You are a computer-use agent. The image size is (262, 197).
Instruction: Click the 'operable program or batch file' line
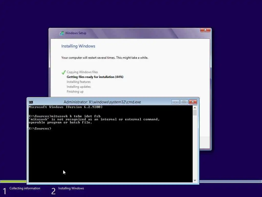point(60,122)
